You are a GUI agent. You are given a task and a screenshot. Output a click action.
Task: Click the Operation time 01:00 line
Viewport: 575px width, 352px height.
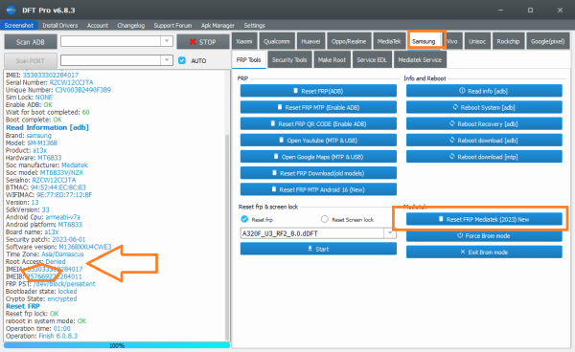(x=38, y=328)
